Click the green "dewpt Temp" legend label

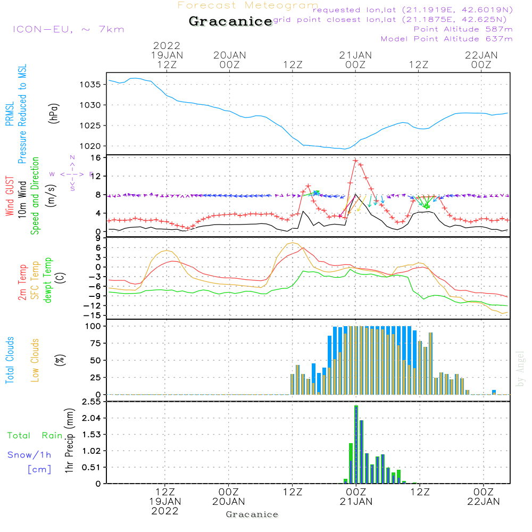coord(47,280)
